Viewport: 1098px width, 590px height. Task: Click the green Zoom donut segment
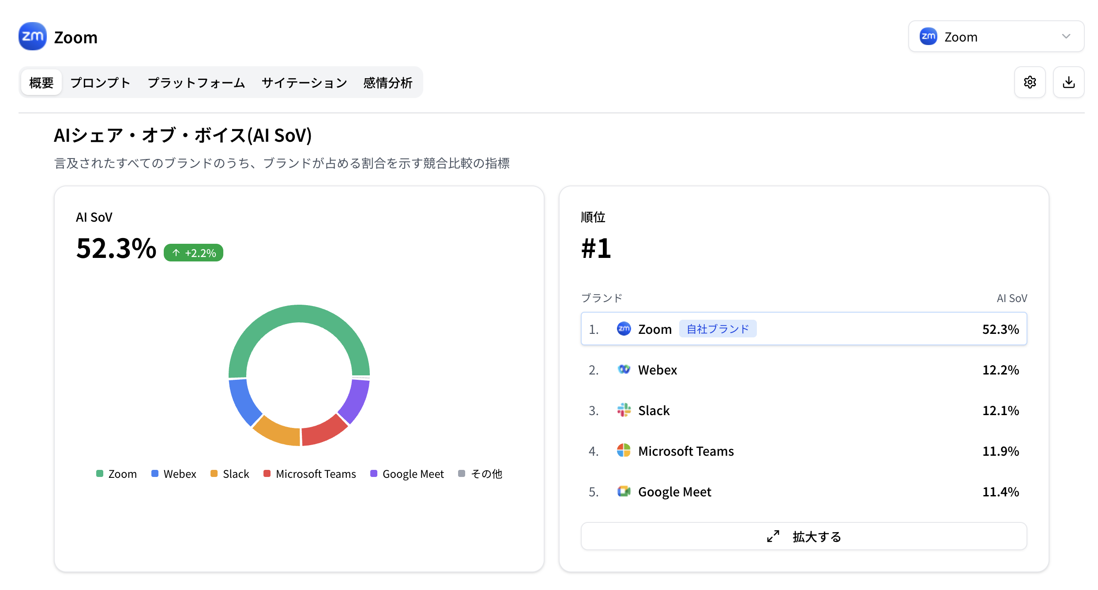(x=299, y=314)
